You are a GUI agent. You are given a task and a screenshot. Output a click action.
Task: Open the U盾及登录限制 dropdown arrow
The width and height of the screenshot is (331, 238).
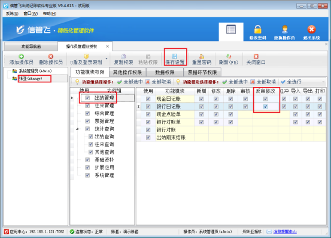click(x=107, y=59)
